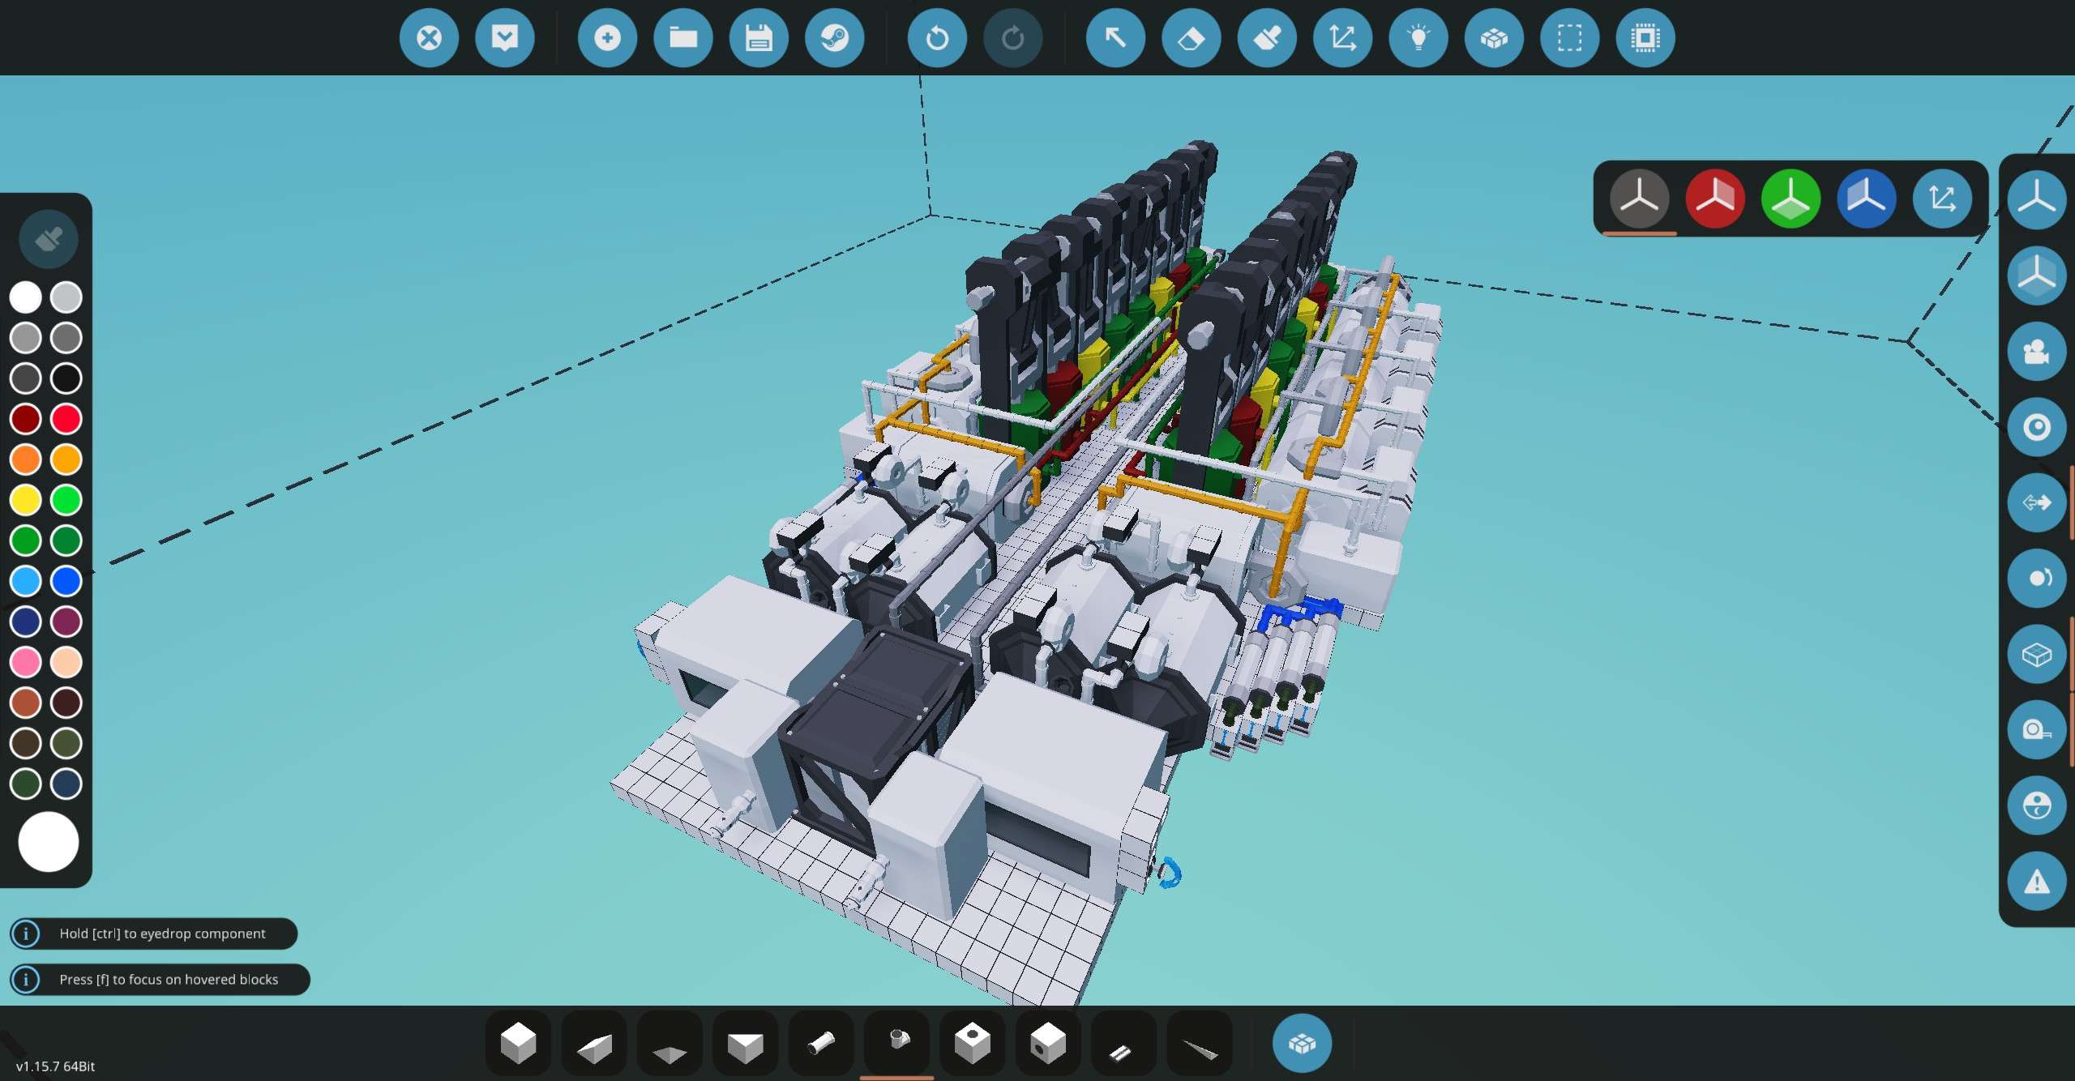Enable the blue axis mirror mode
Screen dimensions: 2075x1081
click(x=1866, y=199)
